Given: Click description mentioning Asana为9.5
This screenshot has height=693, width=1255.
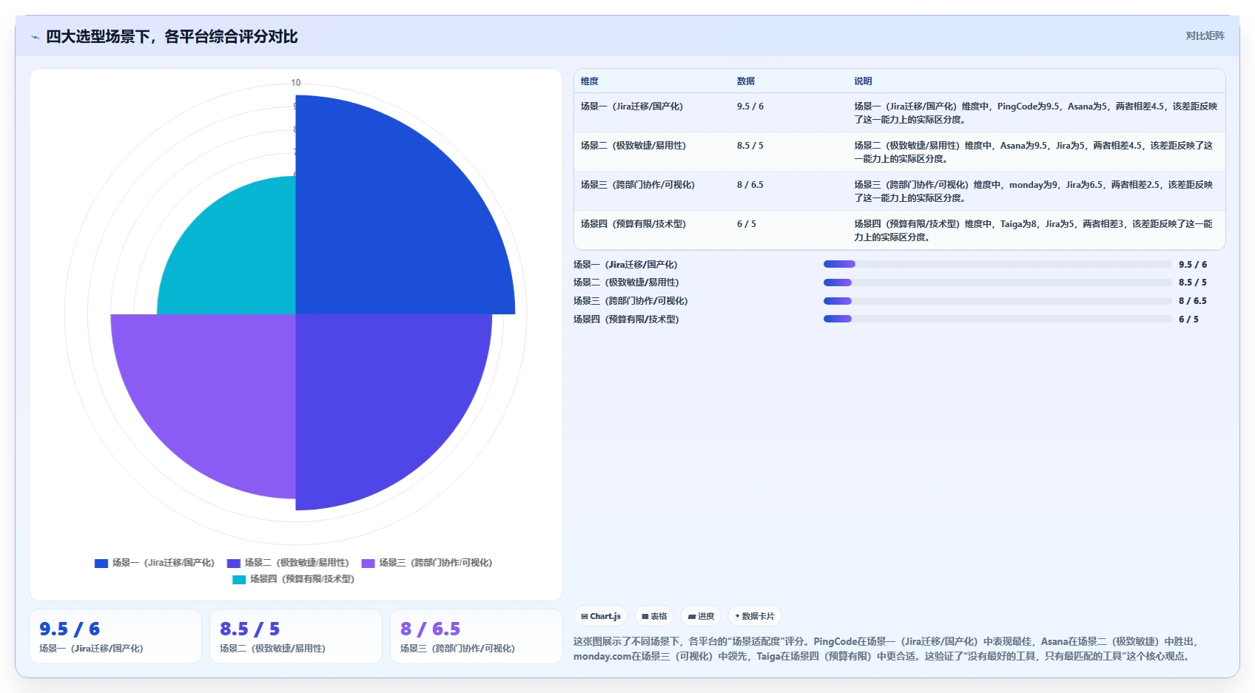Looking at the screenshot, I should pyautogui.click(x=1034, y=152).
